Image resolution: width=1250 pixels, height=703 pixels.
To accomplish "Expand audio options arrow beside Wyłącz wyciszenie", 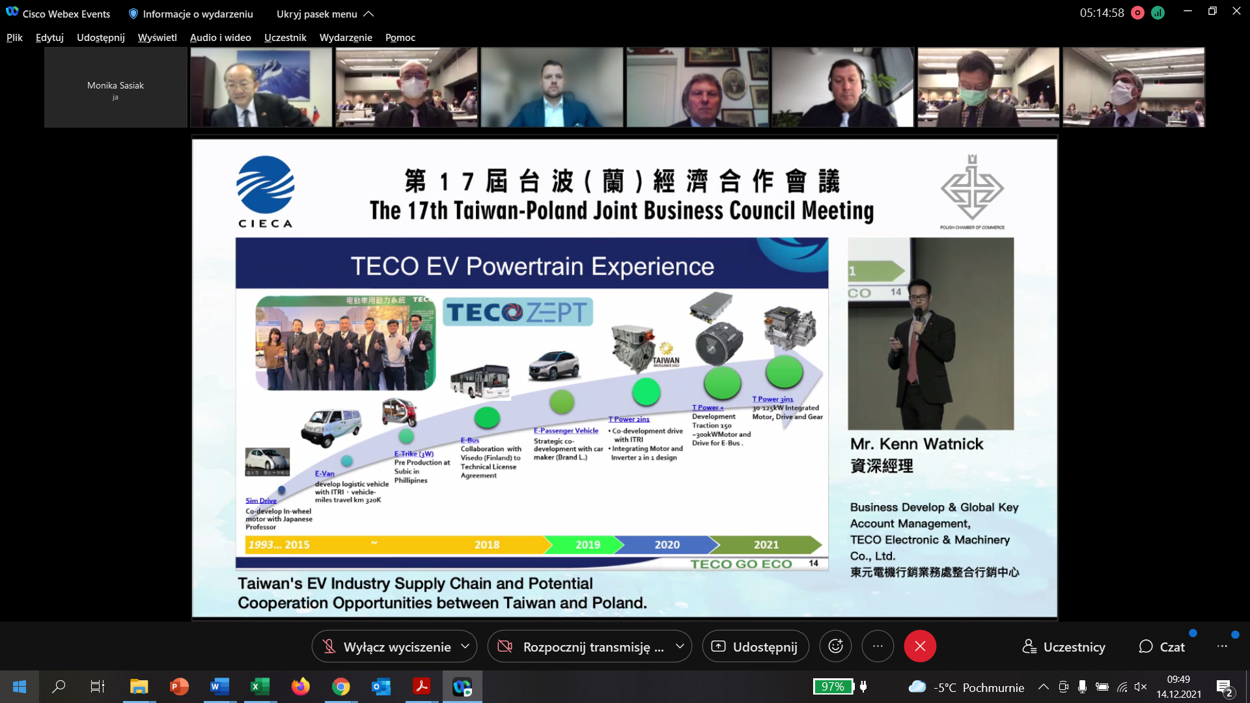I will click(x=465, y=646).
